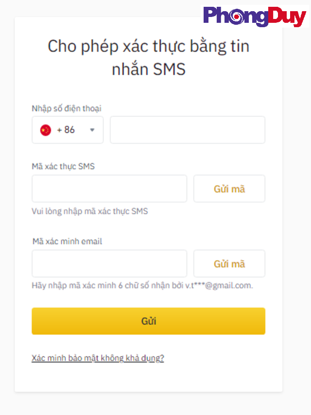Expand the country code dropdown arrow
Image resolution: width=311 pixels, height=415 pixels.
(x=92, y=130)
